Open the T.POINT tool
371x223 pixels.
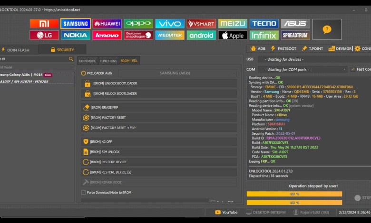click(312, 48)
